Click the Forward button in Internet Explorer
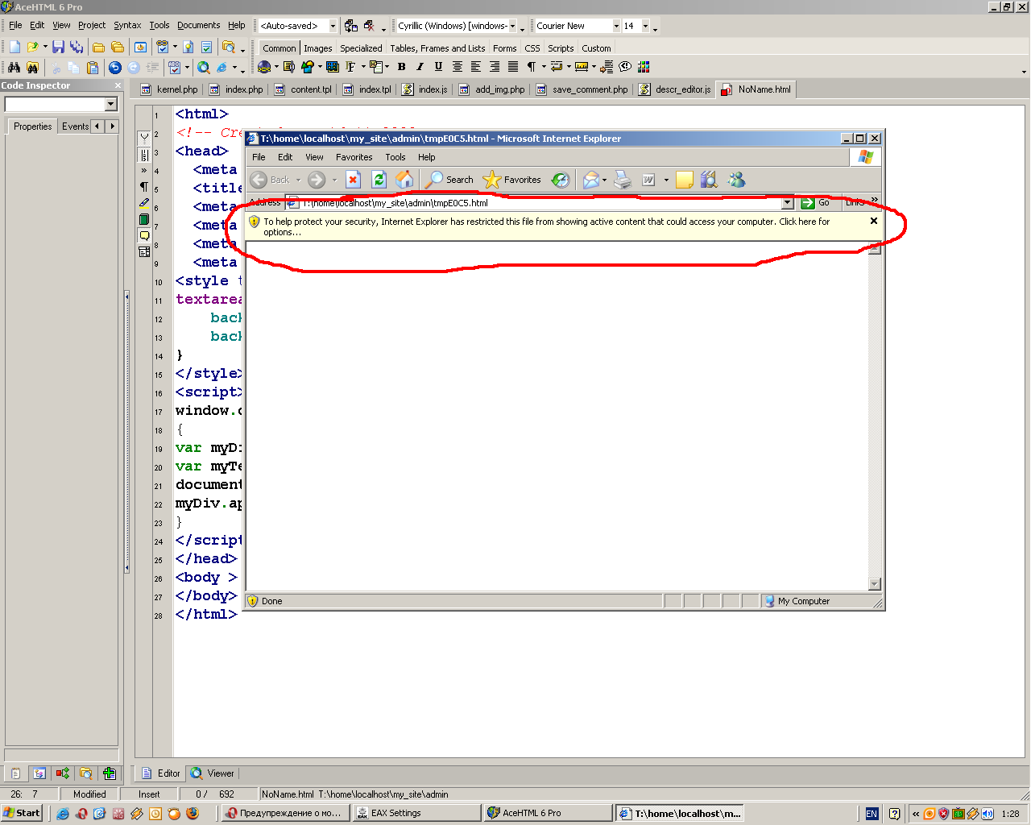1031x825 pixels. pyautogui.click(x=317, y=180)
